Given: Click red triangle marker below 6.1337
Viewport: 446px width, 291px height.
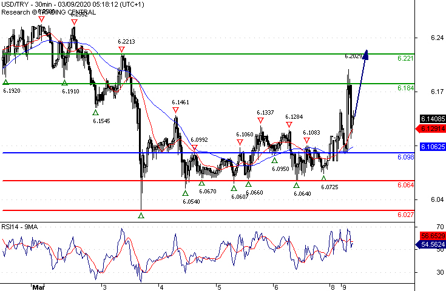Looking at the screenshot, I should [260, 121].
